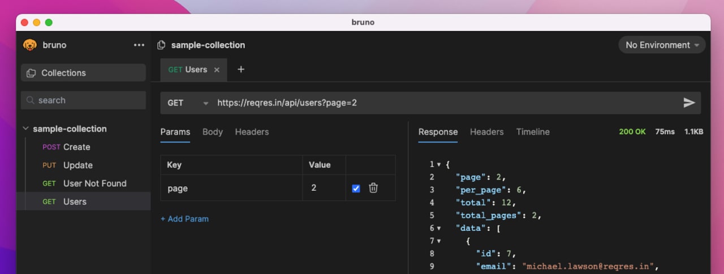Collapse the sample-collection tree
The image size is (724, 274).
(25, 129)
